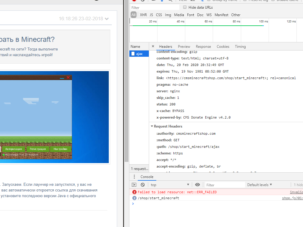
Task: Click the Console drawer tab
Action: pos(147,177)
